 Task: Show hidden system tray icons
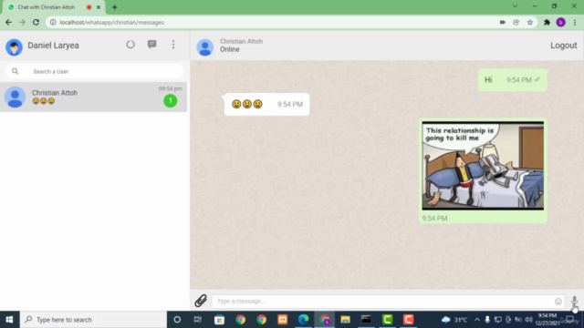click(x=477, y=320)
